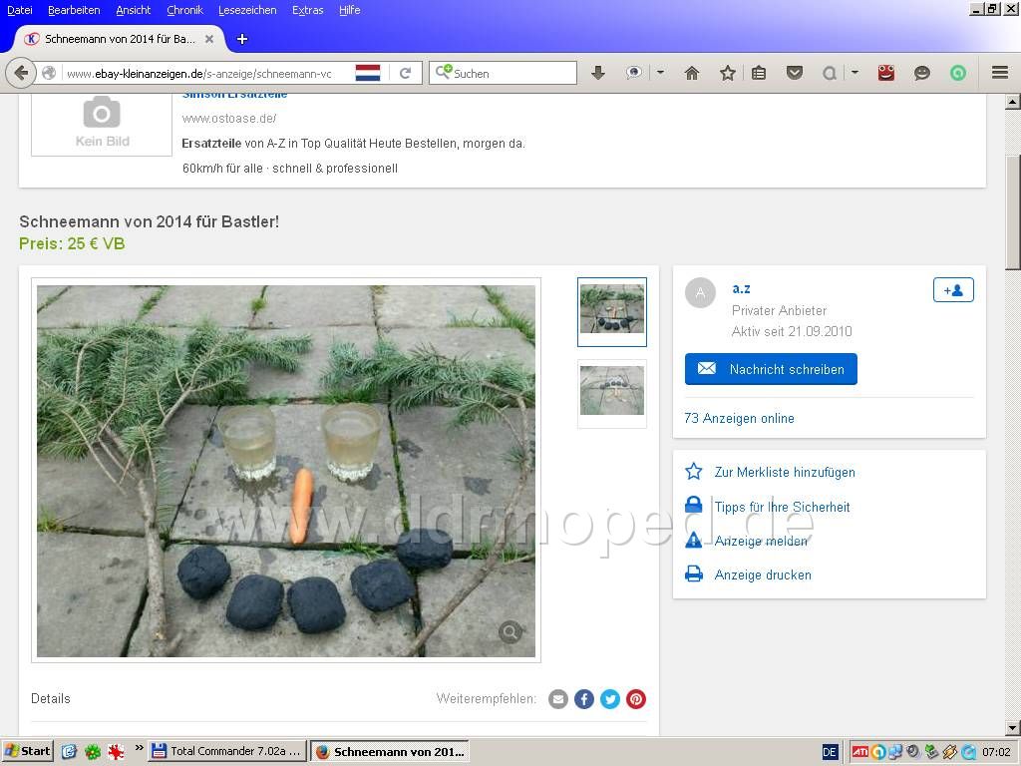Open the Lesezeichen menu
Screen dimensions: 1021x766
tap(247, 10)
